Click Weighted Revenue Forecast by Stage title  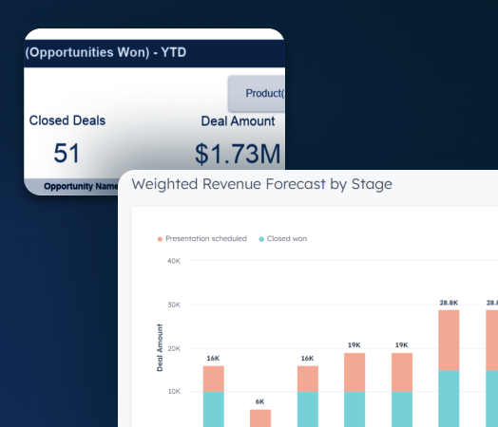coord(262,184)
